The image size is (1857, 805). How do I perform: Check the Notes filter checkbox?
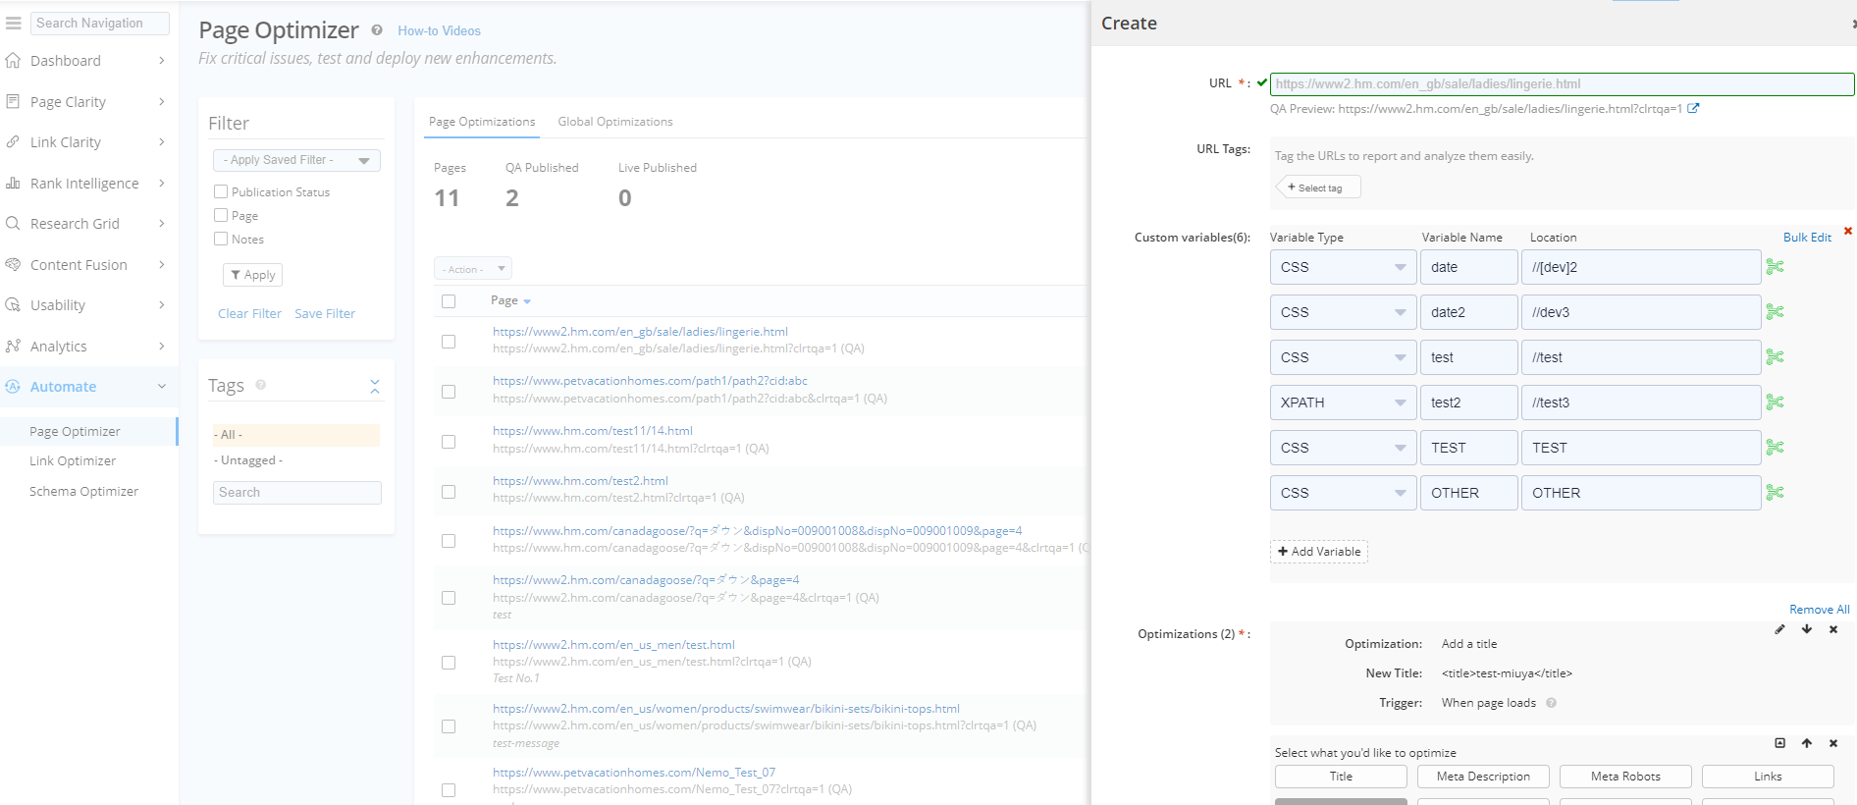click(221, 240)
